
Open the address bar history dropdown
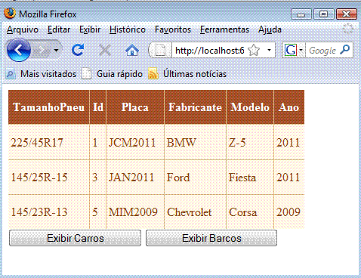269,50
